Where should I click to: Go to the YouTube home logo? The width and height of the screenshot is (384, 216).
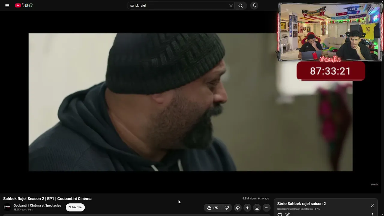point(24,5)
